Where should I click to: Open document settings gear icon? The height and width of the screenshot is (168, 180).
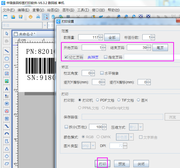click(x=31, y=17)
